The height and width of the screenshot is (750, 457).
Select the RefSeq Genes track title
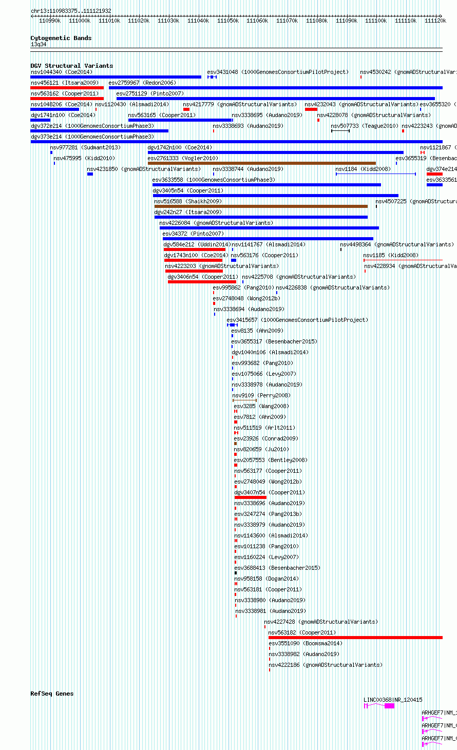click(x=52, y=694)
